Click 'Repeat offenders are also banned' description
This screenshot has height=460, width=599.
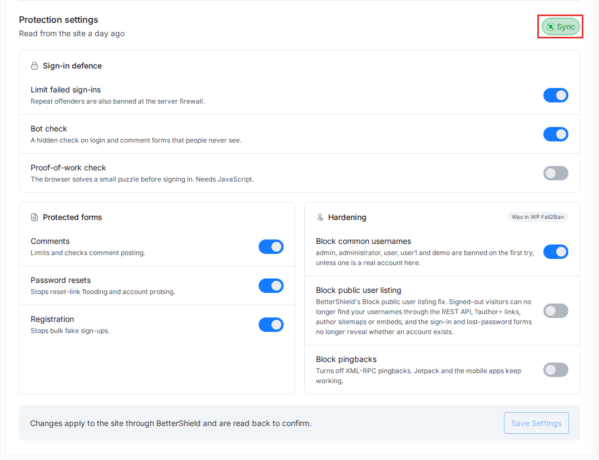tap(118, 101)
